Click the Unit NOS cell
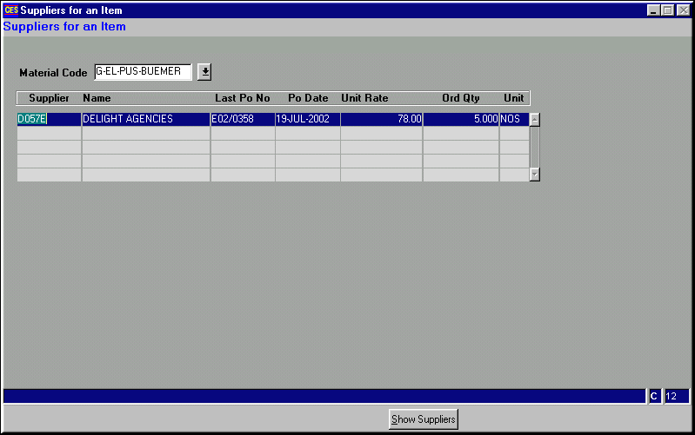The image size is (695, 435). (513, 119)
